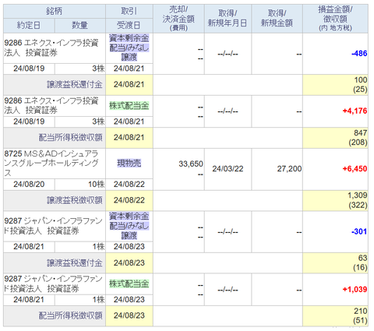This screenshot has width=374, height=331.
Task: Click the 受渡日 column header
Action: click(129, 26)
